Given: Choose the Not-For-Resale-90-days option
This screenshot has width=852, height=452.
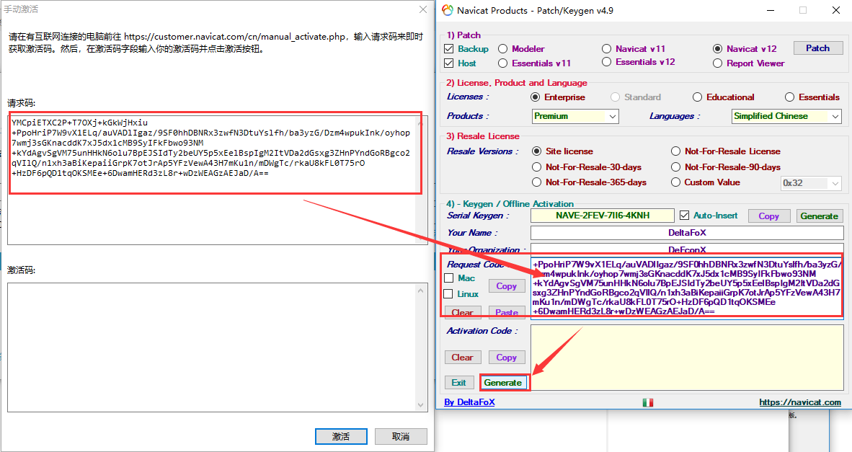Looking at the screenshot, I should 675,167.
